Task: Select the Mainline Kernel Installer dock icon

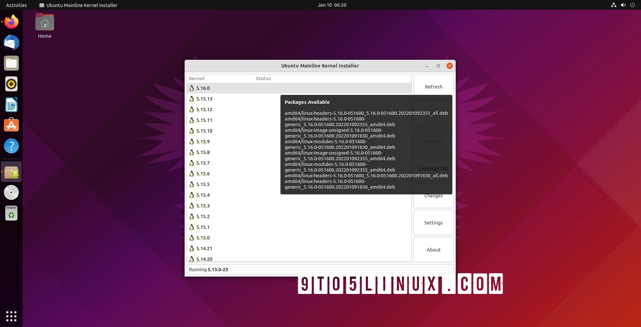Action: pyautogui.click(x=11, y=172)
